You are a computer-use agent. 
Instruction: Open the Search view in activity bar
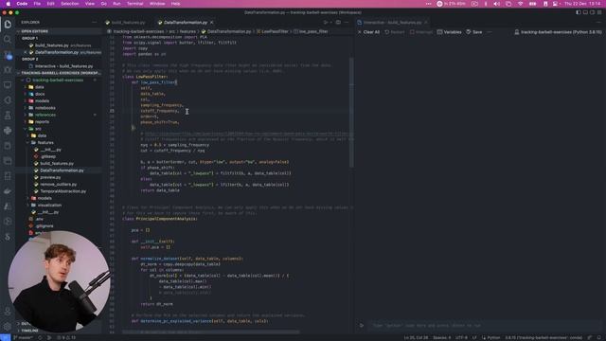(x=8, y=39)
